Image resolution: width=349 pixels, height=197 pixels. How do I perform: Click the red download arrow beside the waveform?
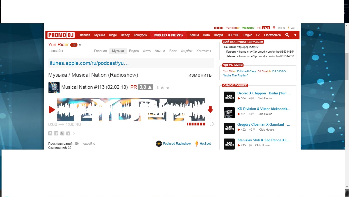click(x=210, y=110)
